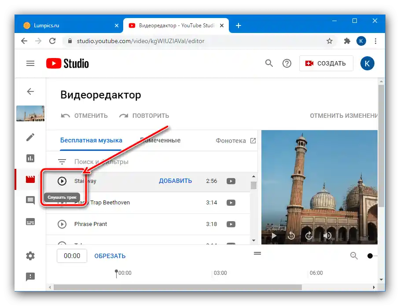The height and width of the screenshot is (306, 400).
Task: Click the address bar URL
Action: tap(140, 41)
